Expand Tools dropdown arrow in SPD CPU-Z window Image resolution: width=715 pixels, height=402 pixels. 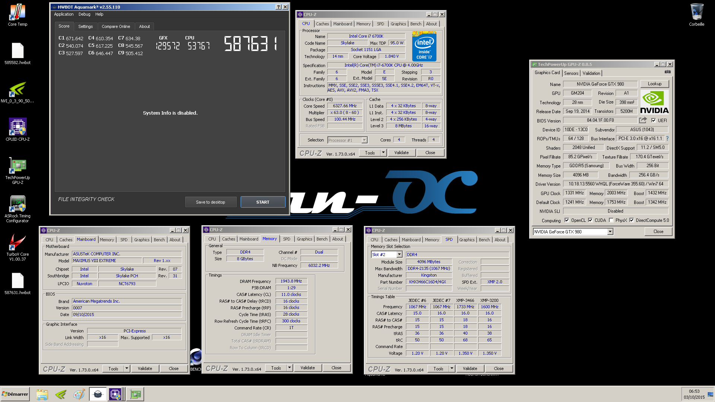(x=452, y=368)
